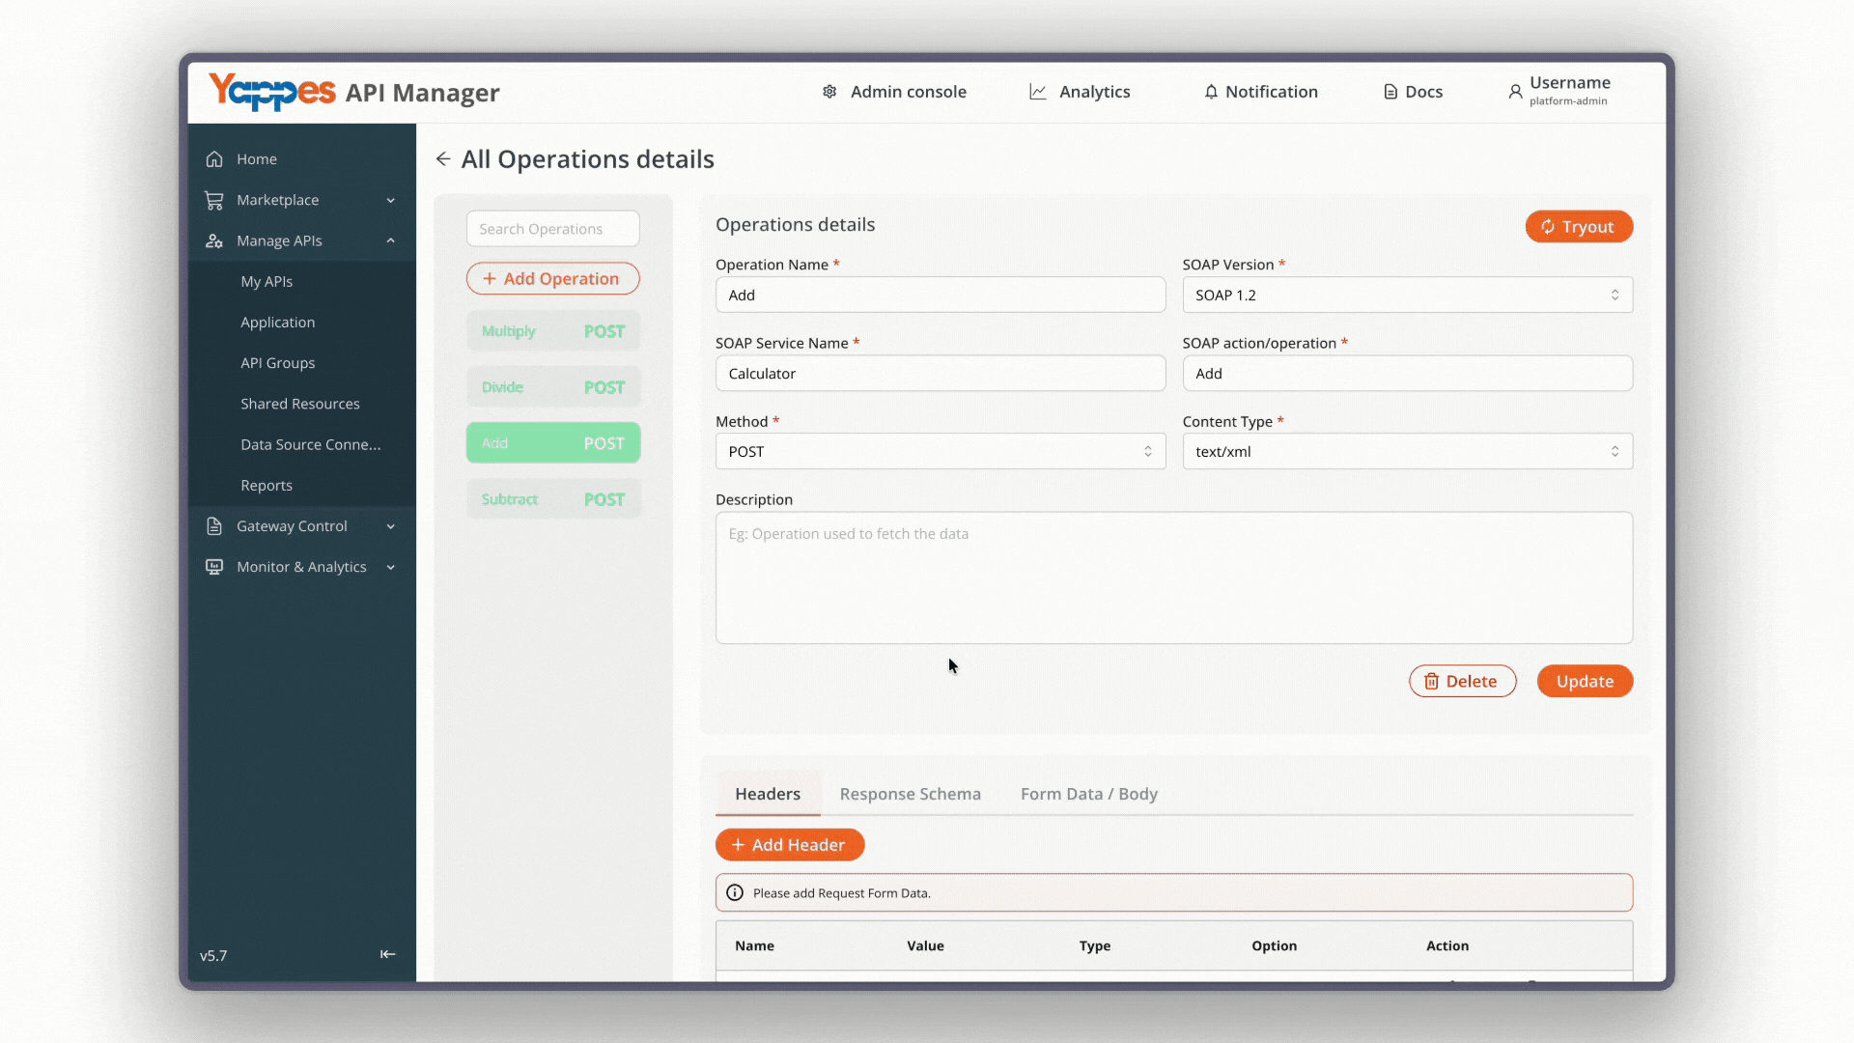Select the Add POST operation
The height and width of the screenshot is (1043, 1854).
point(552,443)
